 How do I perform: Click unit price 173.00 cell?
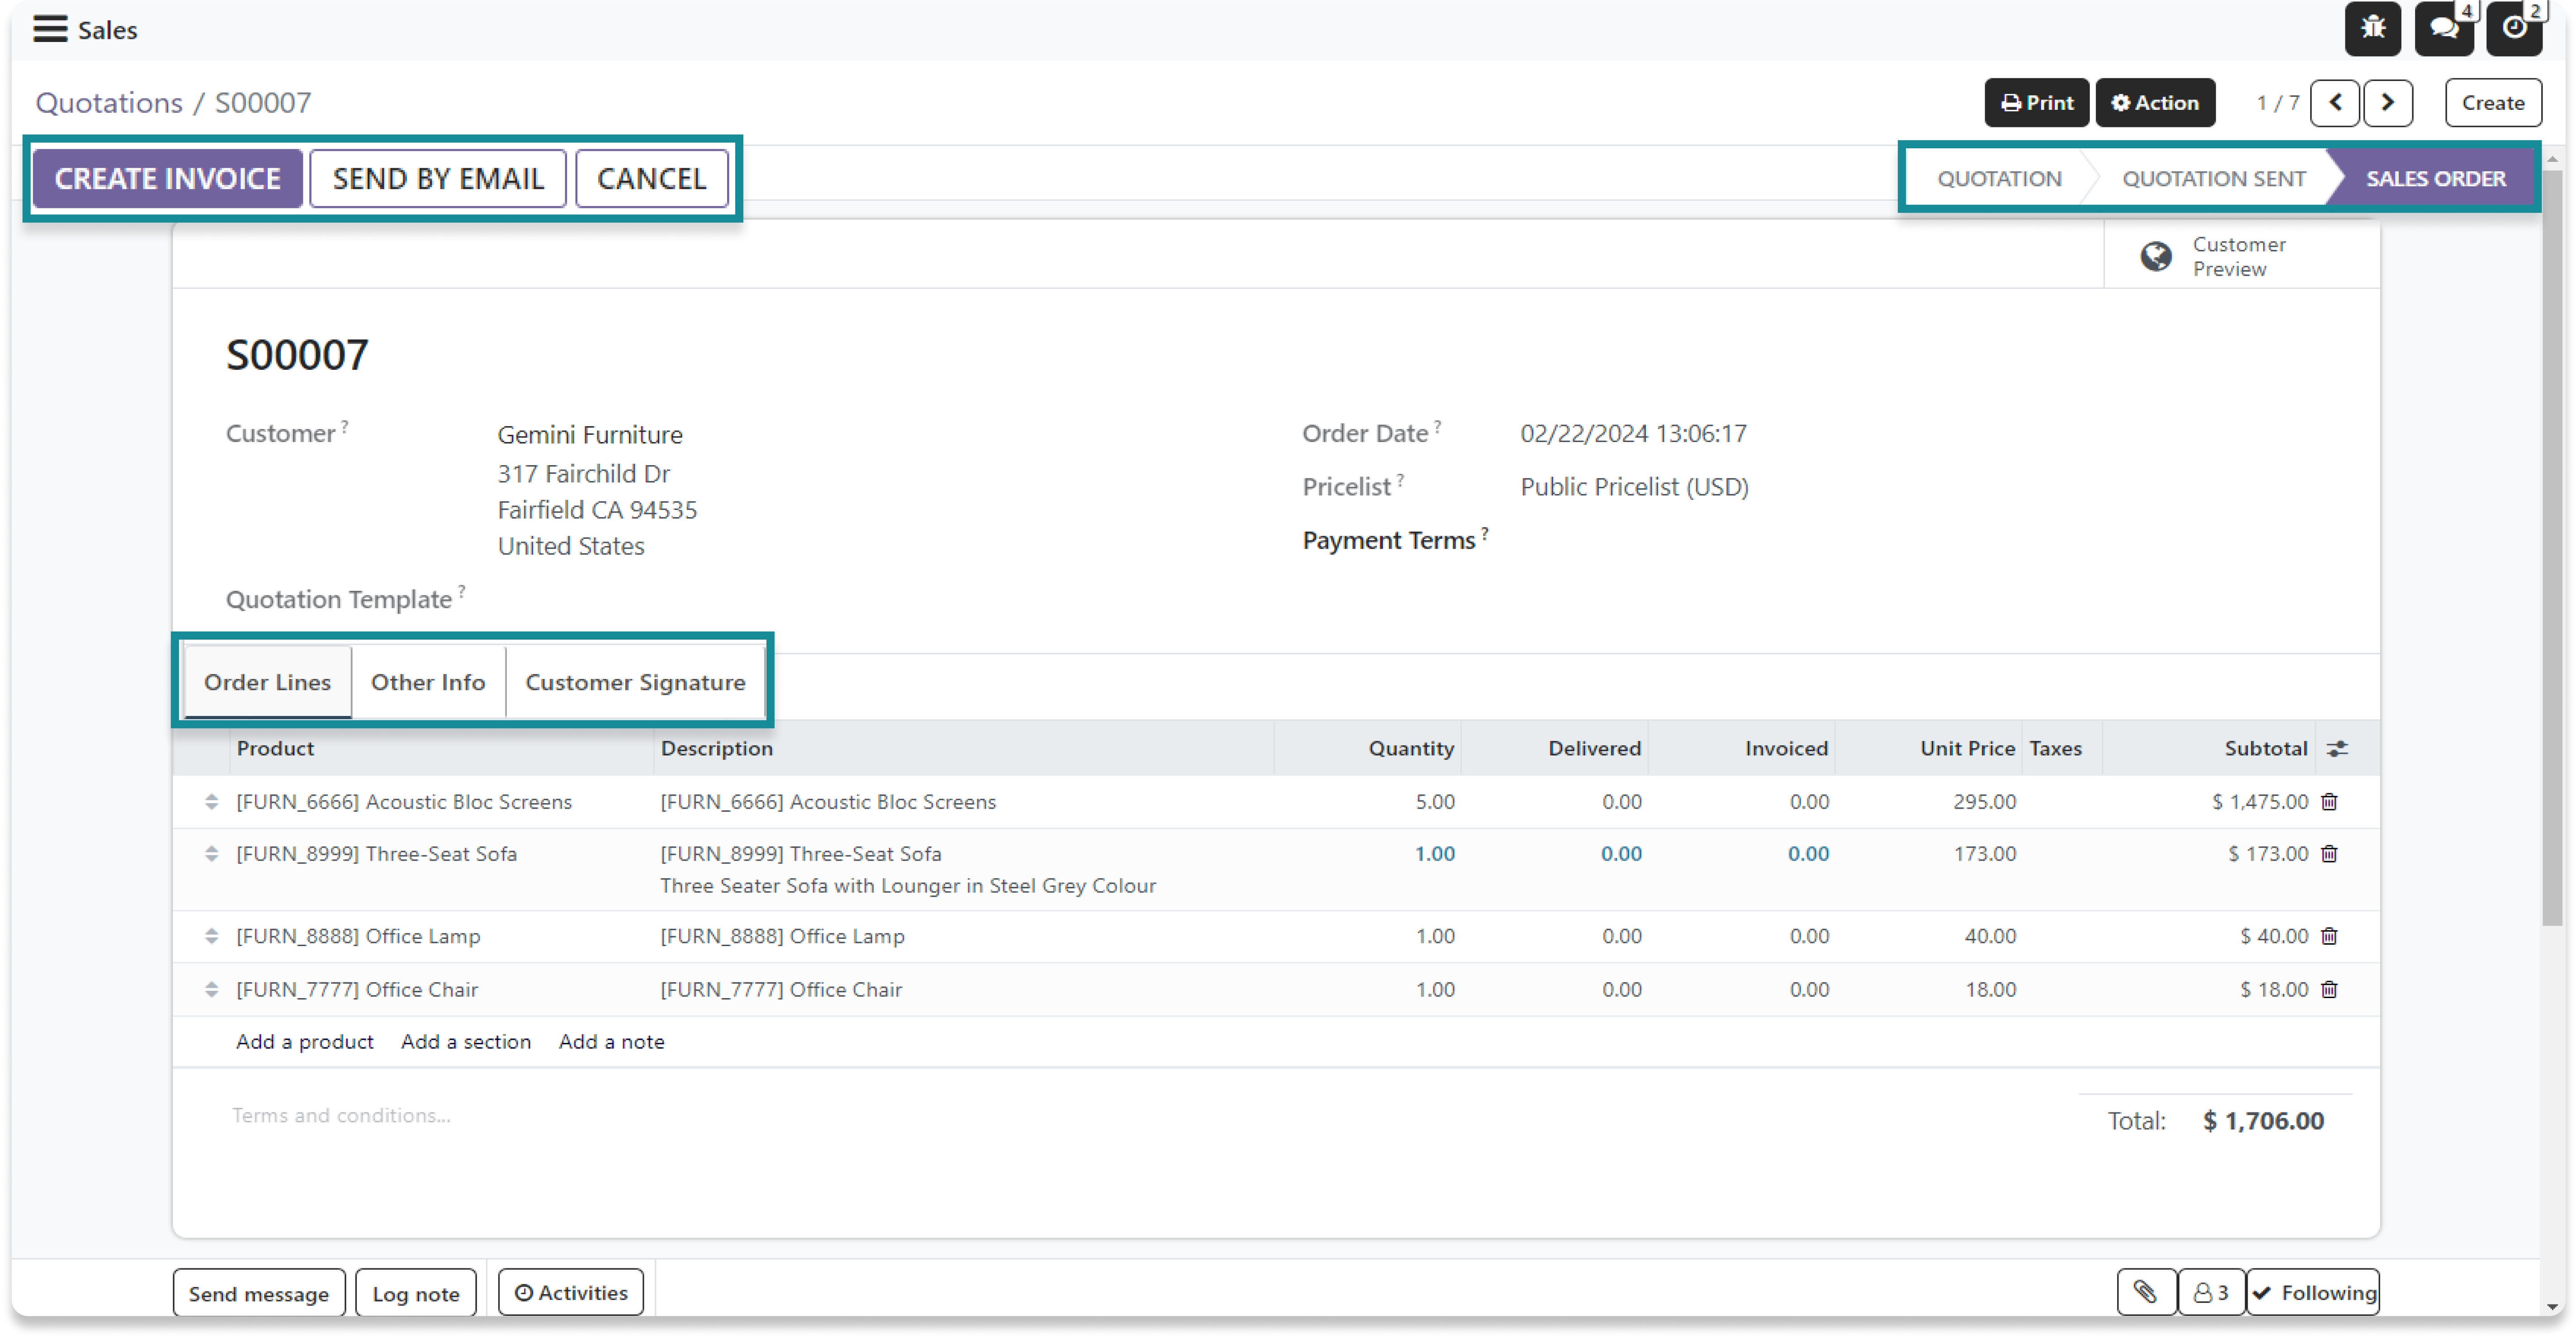1984,854
